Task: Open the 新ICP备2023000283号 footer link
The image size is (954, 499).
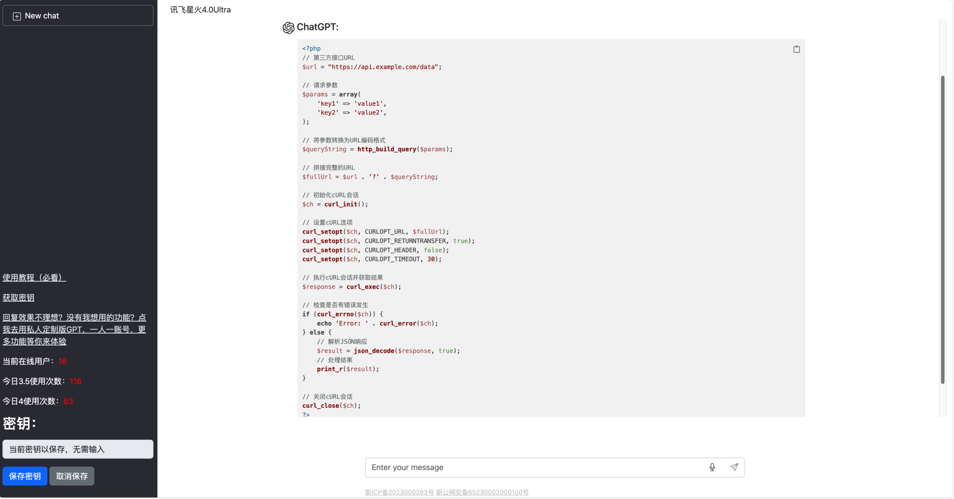Action: click(399, 492)
